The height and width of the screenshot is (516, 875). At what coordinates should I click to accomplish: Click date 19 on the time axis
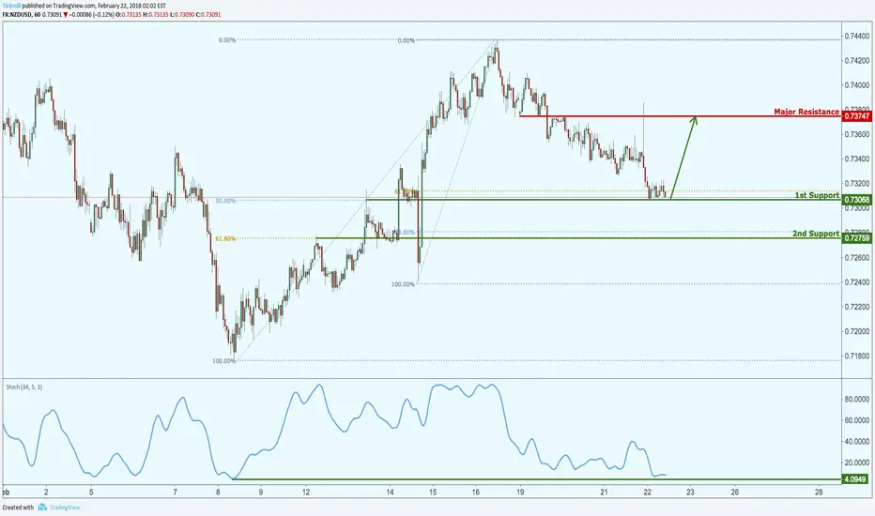coord(520,493)
